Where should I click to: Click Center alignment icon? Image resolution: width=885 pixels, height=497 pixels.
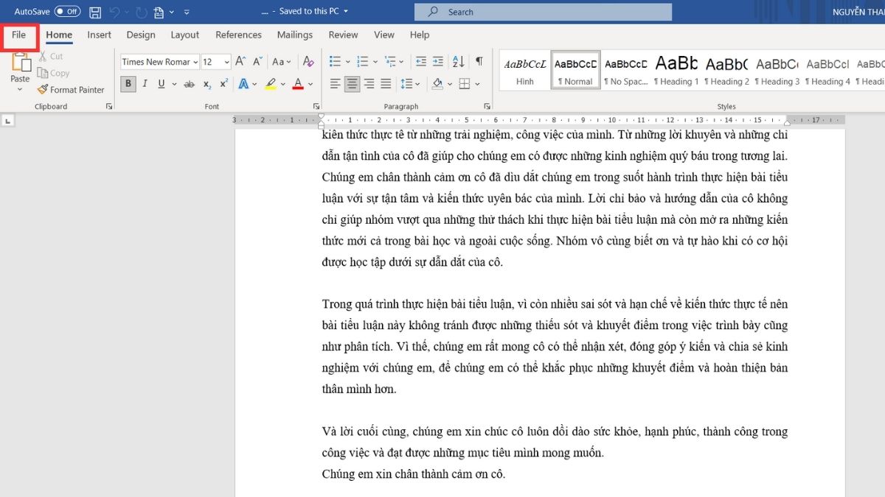pyautogui.click(x=353, y=84)
